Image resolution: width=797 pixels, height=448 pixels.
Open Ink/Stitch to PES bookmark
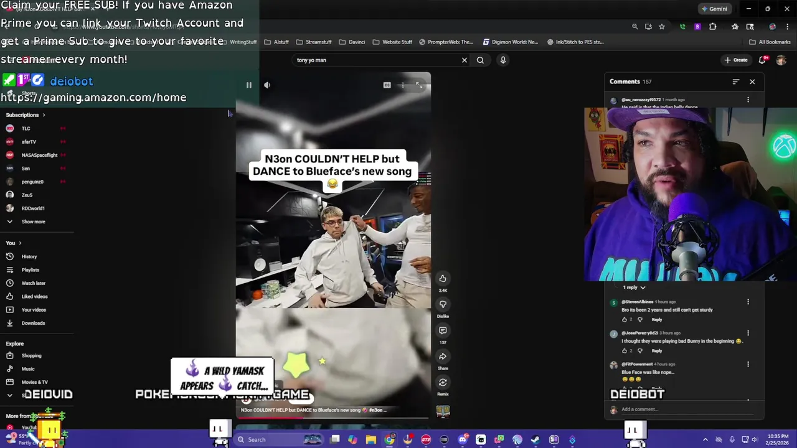(x=575, y=42)
